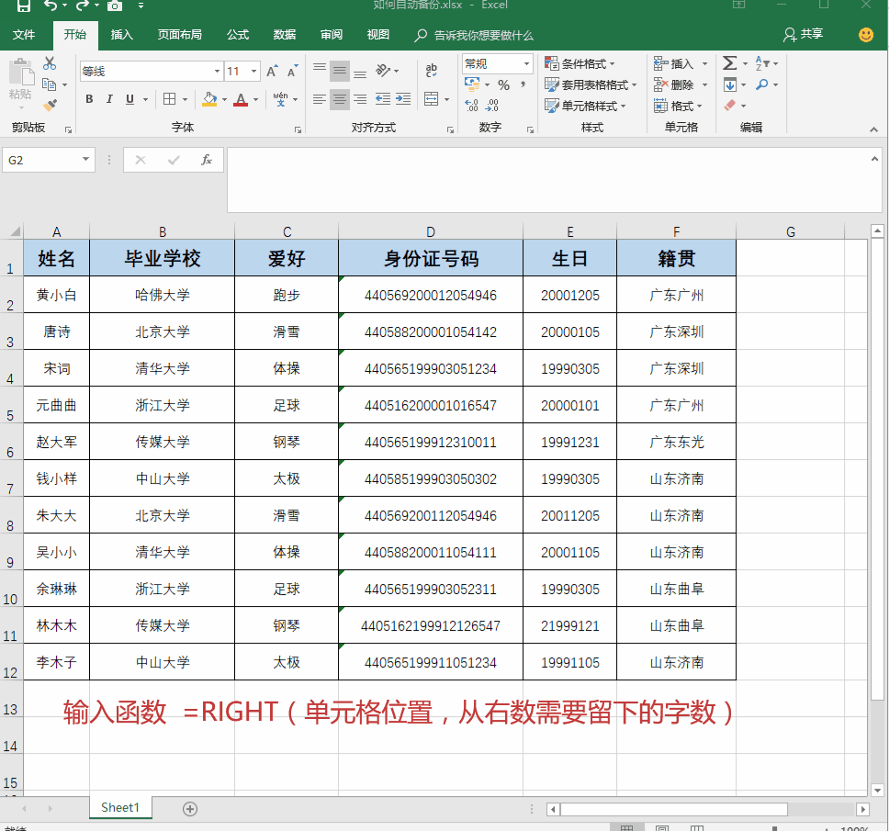Toggle Italic formatting
The image size is (889, 831).
109,99
